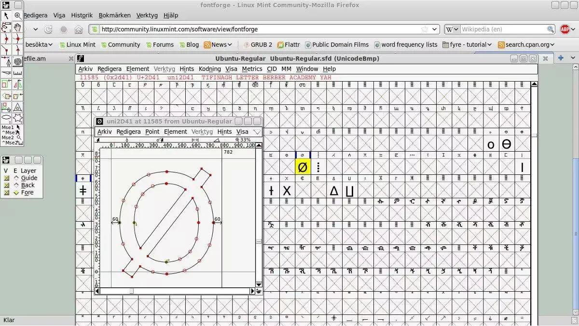This screenshot has height=326, width=579.
Task: Select the Star polygon tool
Action: (x=18, y=118)
